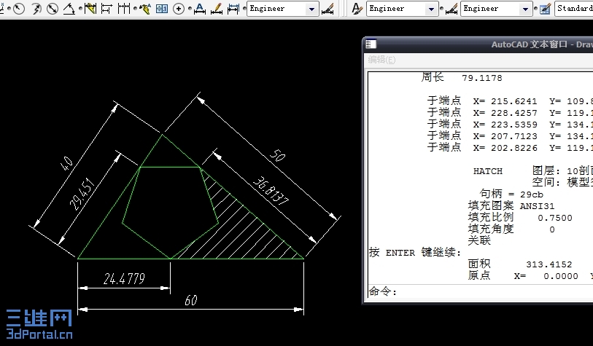
Task: Select the Jogged dimension tool
Action: (36, 8)
